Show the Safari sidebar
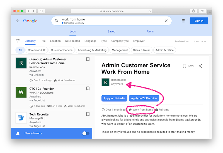Screen dimensions: 223x153 41,11
